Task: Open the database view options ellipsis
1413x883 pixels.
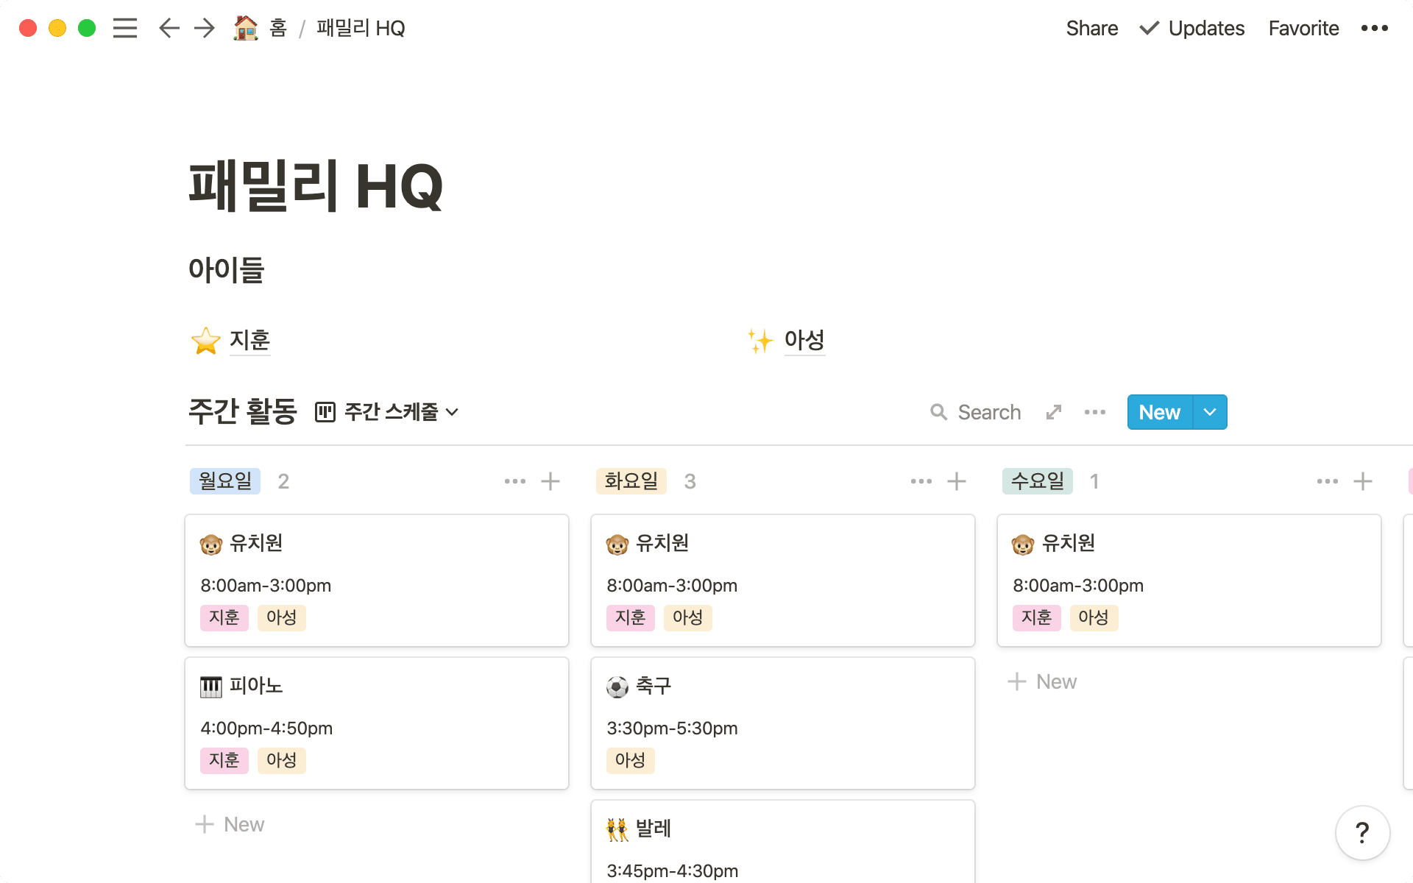Action: [1095, 412]
